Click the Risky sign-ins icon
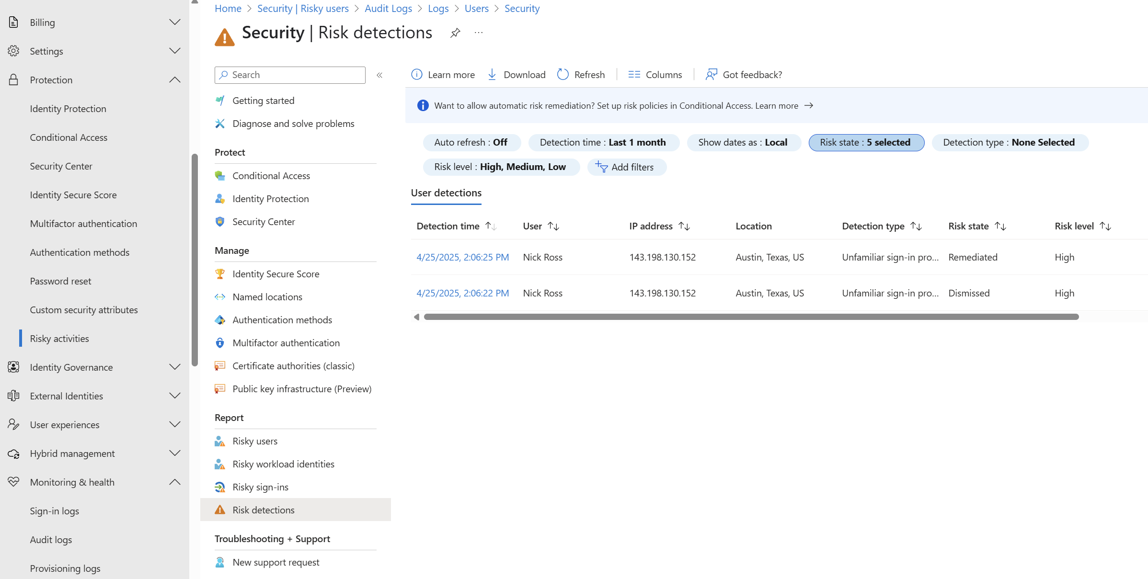The width and height of the screenshot is (1148, 579). point(220,487)
